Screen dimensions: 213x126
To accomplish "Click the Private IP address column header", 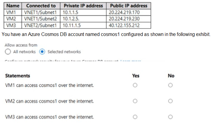I will [x=84, y=6].
